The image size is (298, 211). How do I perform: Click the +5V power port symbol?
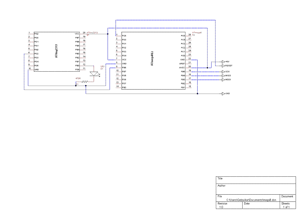coord(223,62)
